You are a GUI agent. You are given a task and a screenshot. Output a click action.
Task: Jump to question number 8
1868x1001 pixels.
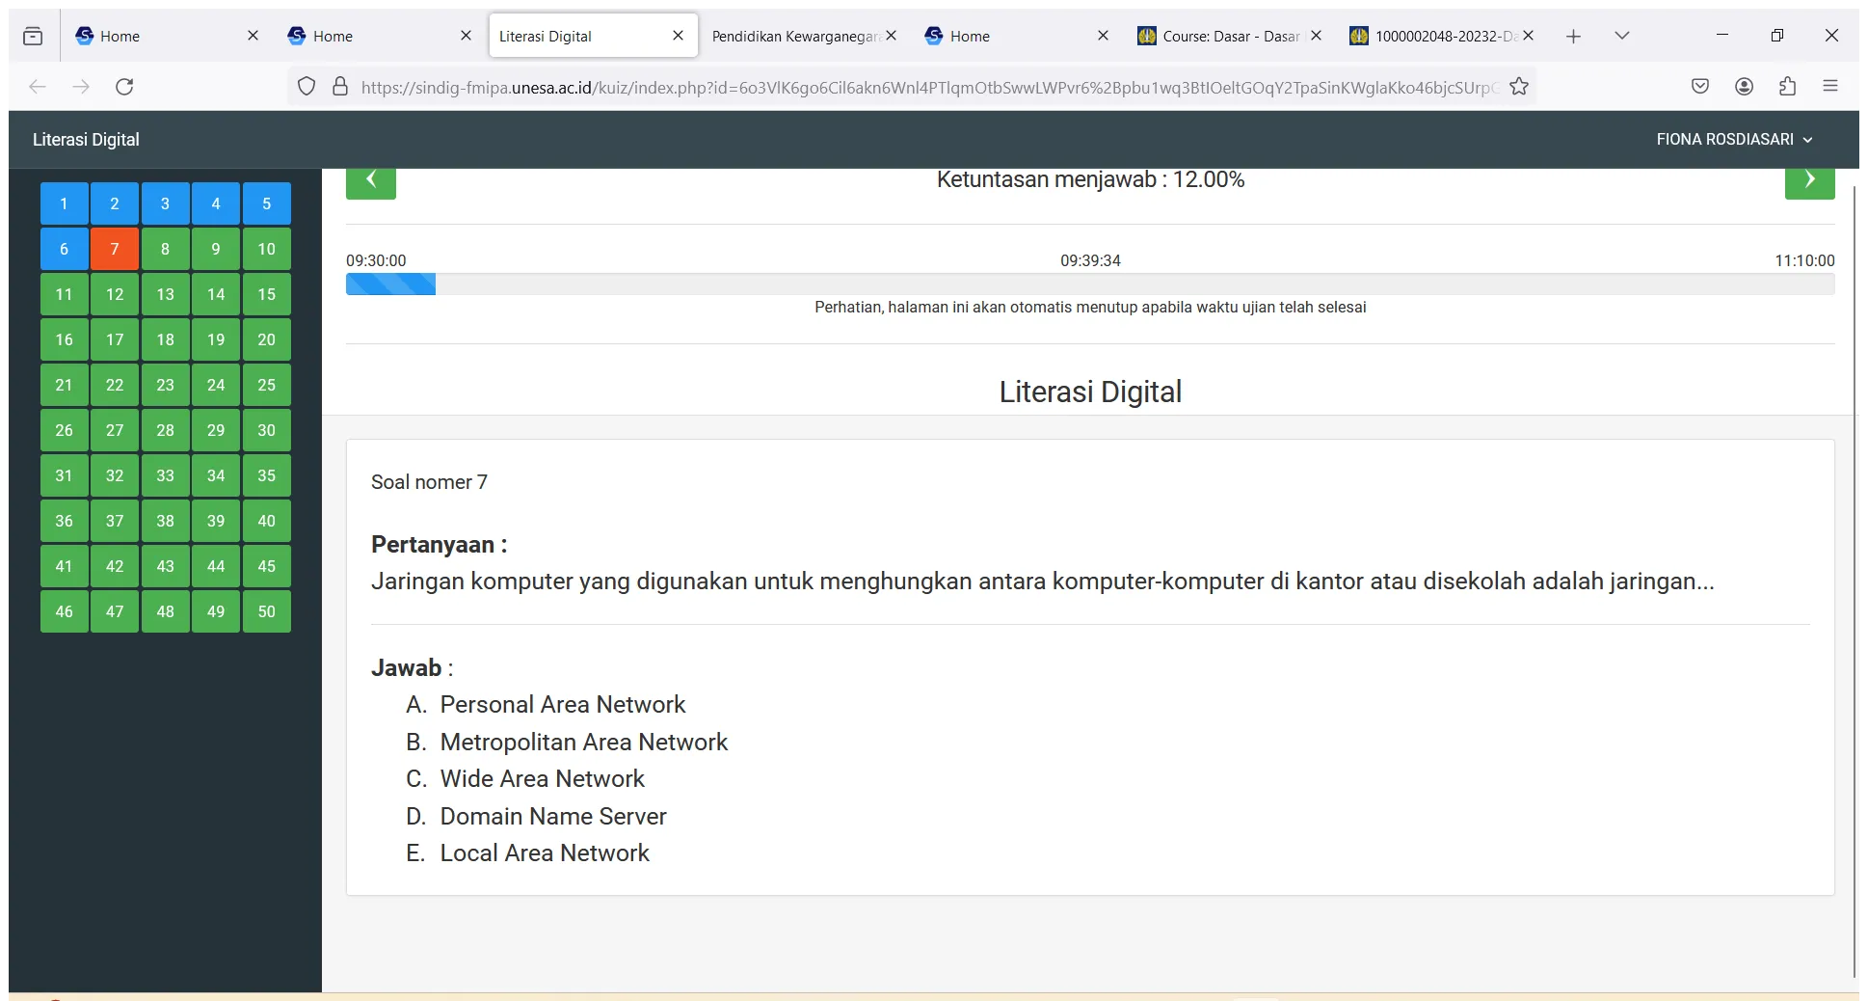click(x=165, y=249)
